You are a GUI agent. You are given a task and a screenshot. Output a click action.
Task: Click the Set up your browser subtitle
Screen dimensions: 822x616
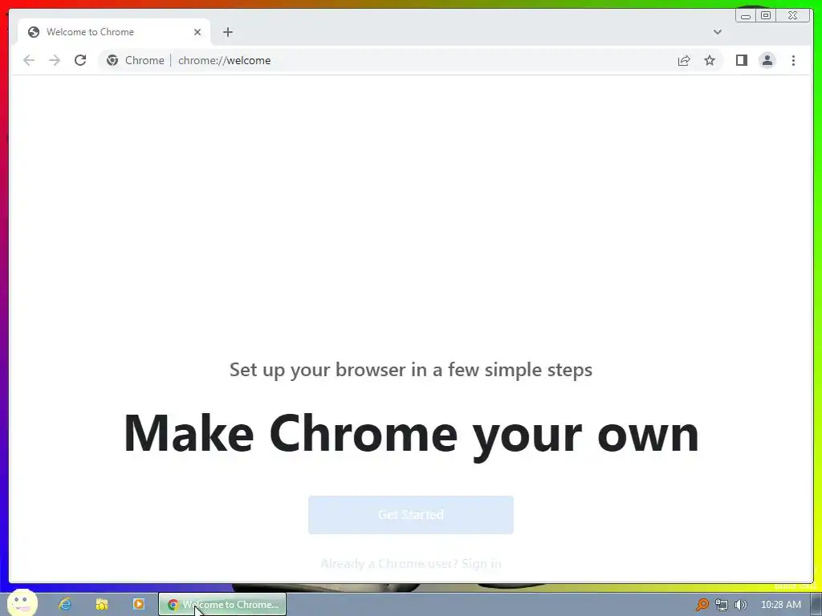411,370
